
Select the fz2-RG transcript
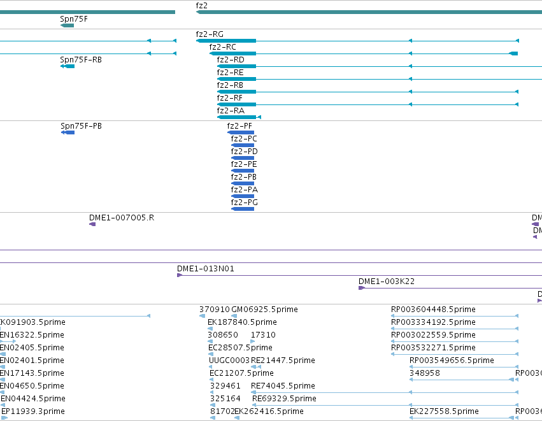[x=357, y=41]
